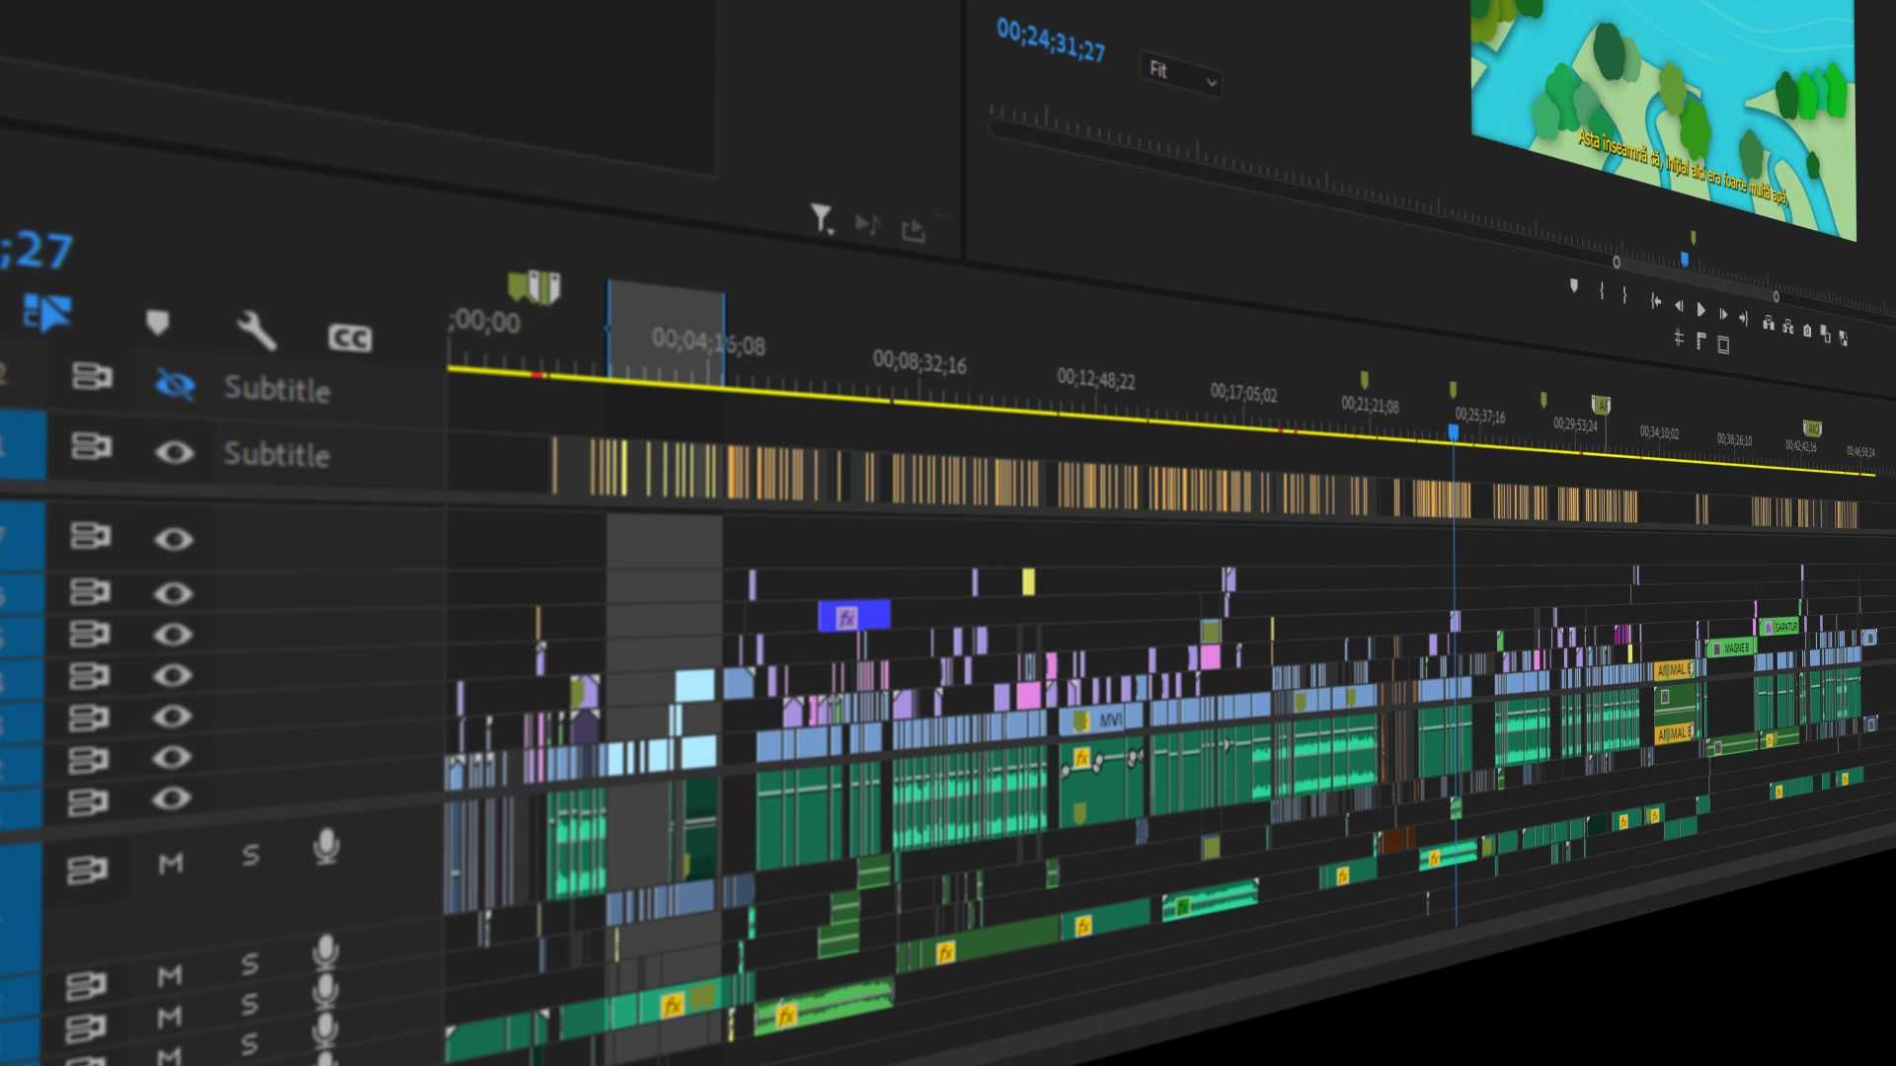Hide the visible Subtitle caption track

click(x=174, y=452)
